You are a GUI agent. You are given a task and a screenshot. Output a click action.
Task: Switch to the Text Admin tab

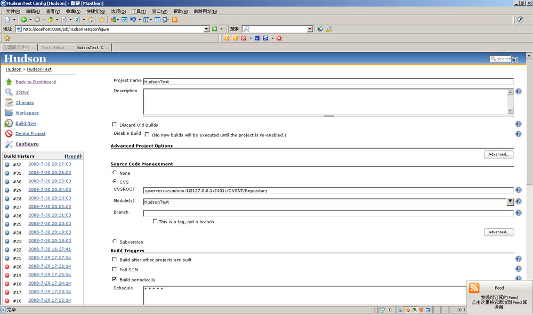(x=55, y=47)
